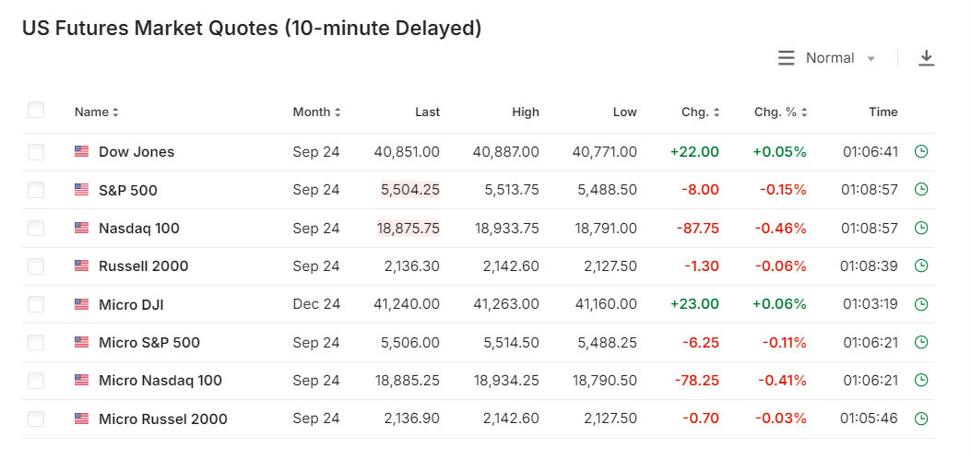Click the US flag beside S&P 500
Screen dimensions: 971x460
tap(82, 190)
